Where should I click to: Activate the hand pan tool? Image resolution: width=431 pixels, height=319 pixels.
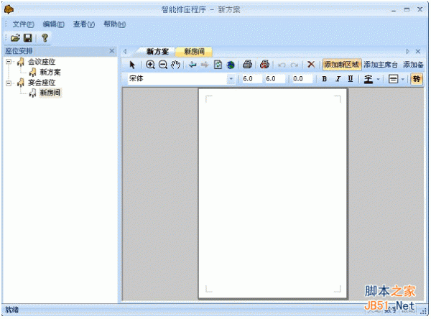tap(175, 65)
